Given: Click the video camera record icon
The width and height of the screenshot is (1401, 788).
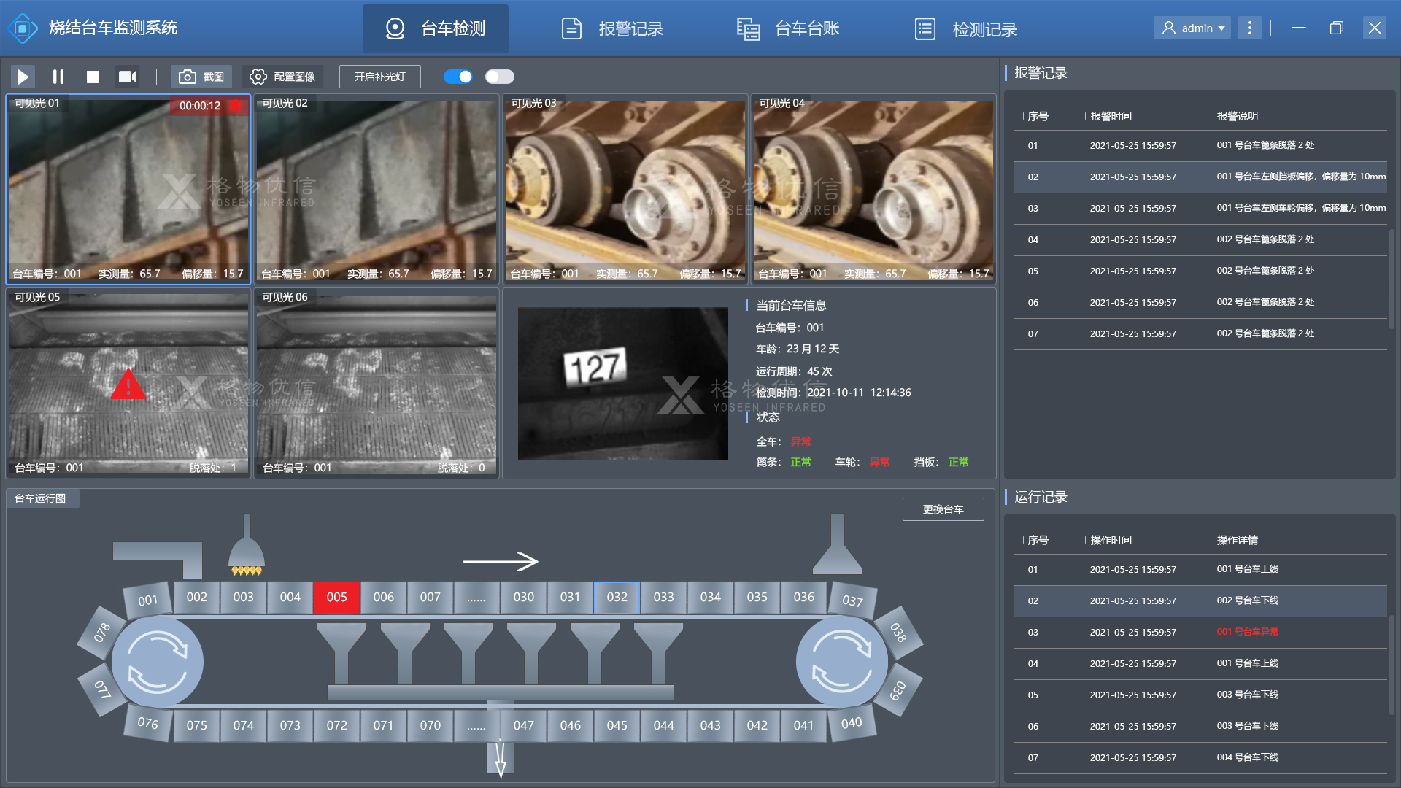Looking at the screenshot, I should pos(128,77).
